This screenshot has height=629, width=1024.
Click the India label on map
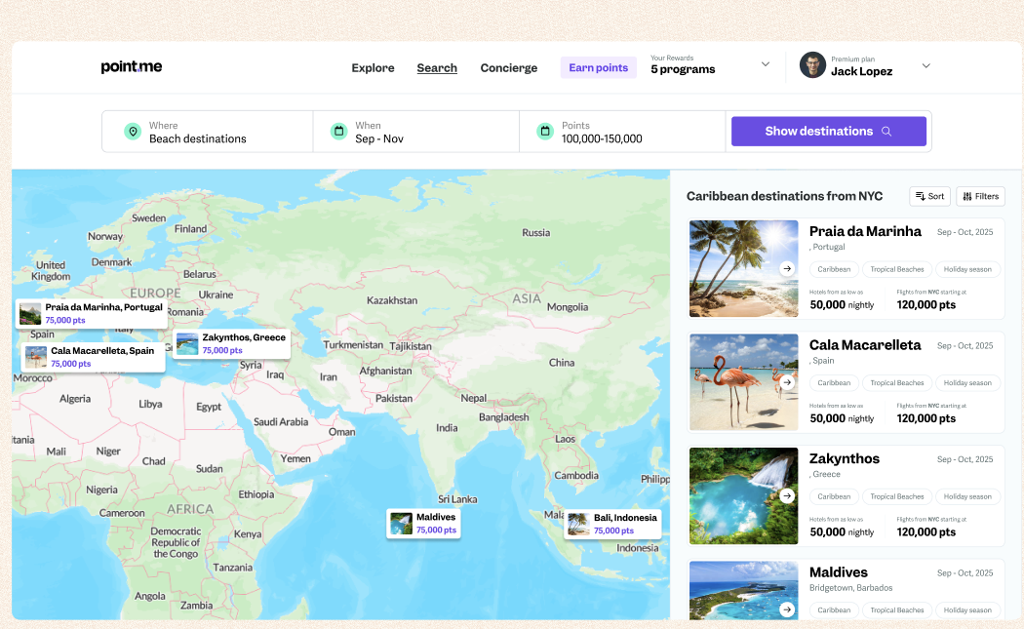[447, 428]
